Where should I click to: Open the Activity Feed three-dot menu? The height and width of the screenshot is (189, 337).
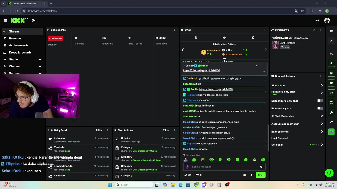[x=108, y=130]
